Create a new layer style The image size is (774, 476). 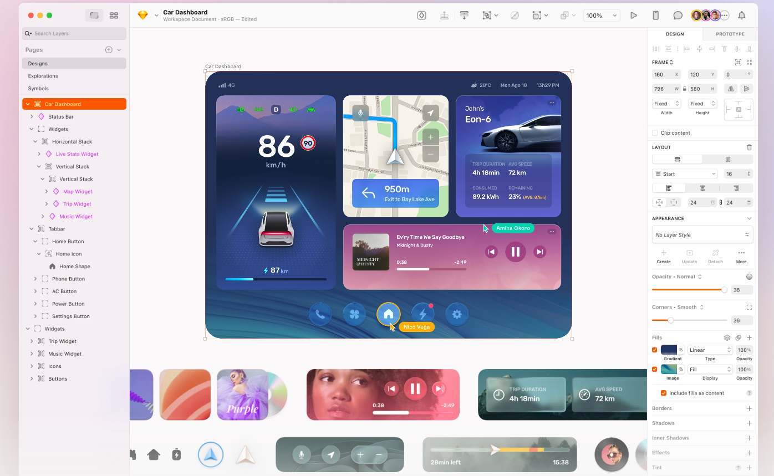click(664, 256)
